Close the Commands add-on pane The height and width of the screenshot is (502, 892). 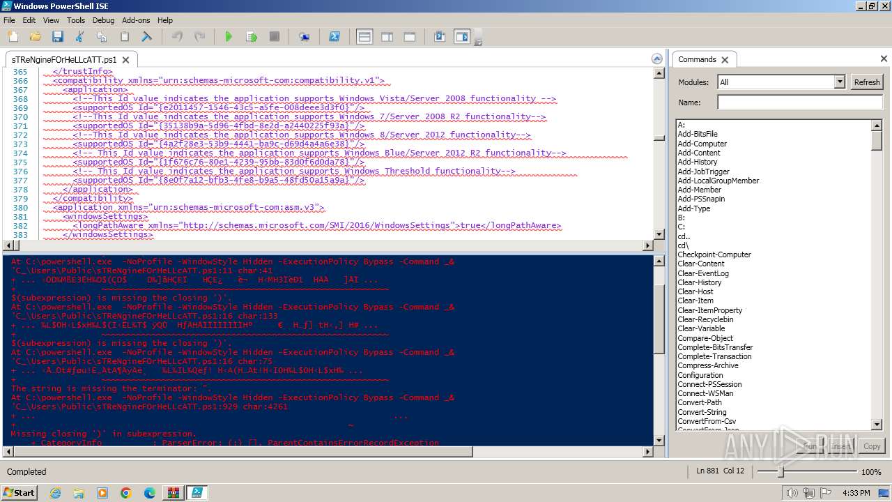coord(884,59)
